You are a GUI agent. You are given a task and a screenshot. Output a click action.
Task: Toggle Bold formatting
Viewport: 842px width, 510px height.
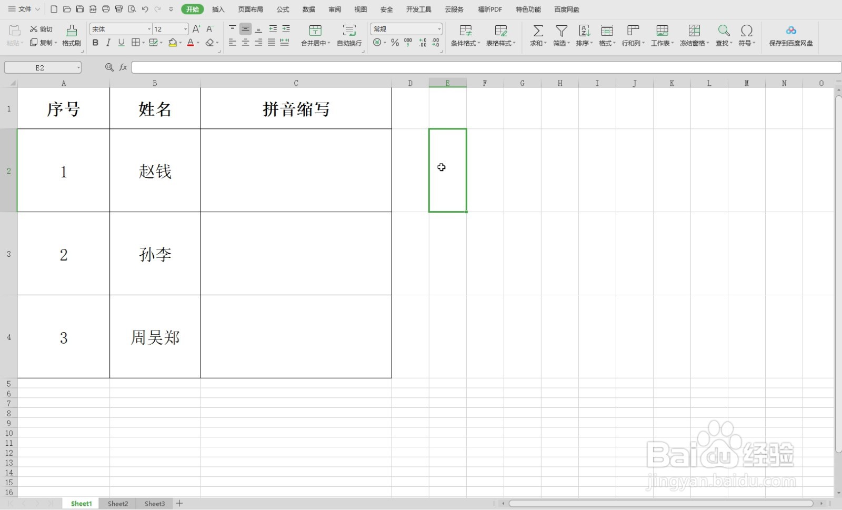(95, 43)
